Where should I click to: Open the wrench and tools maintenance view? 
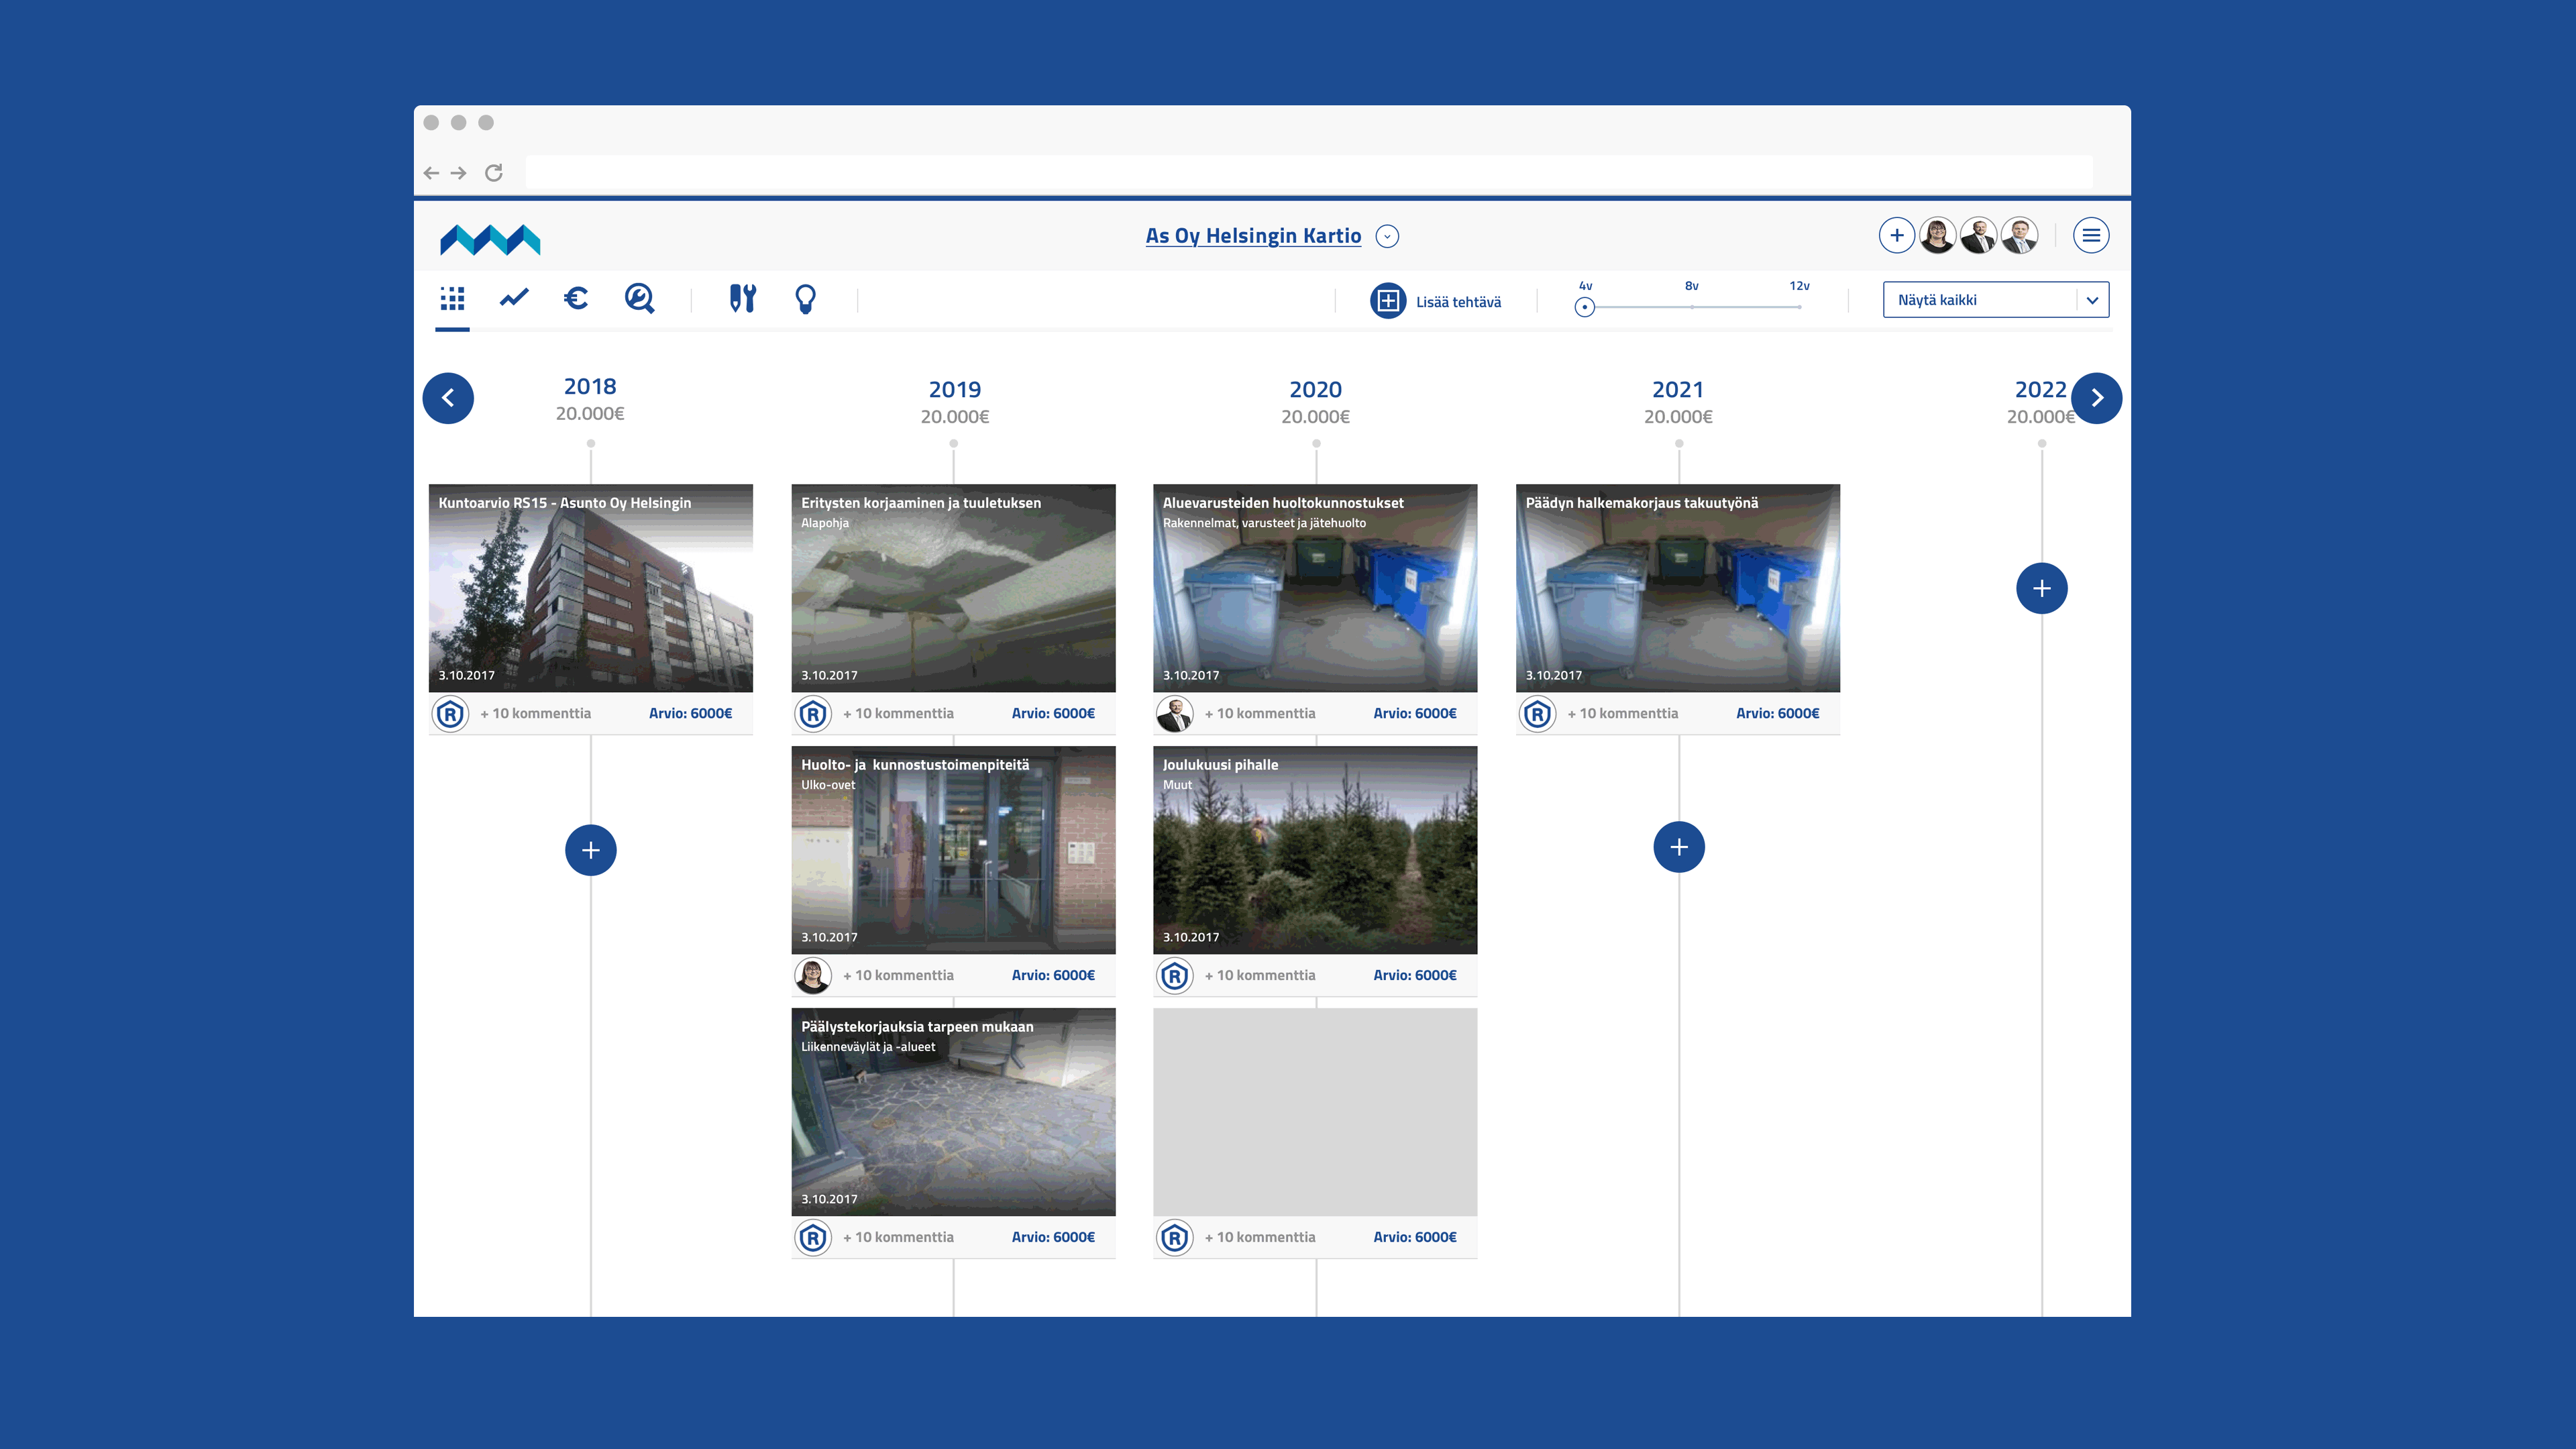point(742,298)
